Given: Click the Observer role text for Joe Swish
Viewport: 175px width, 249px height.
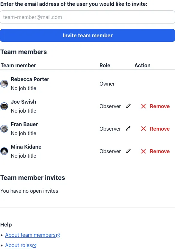Looking at the screenshot, I should [110, 106].
